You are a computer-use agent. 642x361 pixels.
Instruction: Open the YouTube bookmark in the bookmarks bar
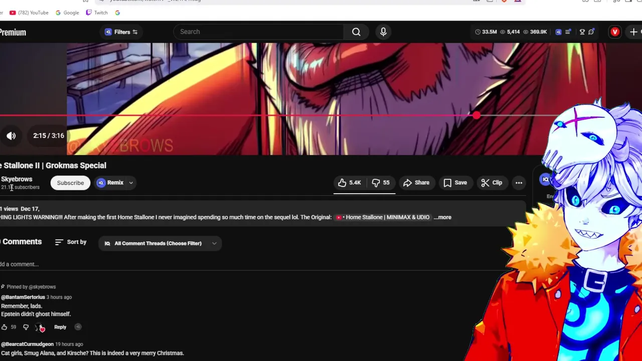(29, 13)
